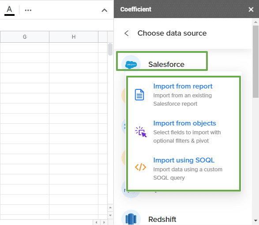The width and height of the screenshot is (259, 225).
Task: Select column H header
Action: click(74, 37)
